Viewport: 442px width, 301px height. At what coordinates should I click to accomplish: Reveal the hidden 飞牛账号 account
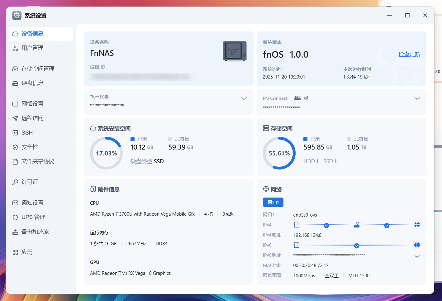click(x=244, y=98)
